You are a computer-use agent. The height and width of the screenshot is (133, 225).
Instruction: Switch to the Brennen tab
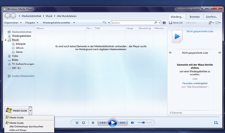[x=194, y=17]
